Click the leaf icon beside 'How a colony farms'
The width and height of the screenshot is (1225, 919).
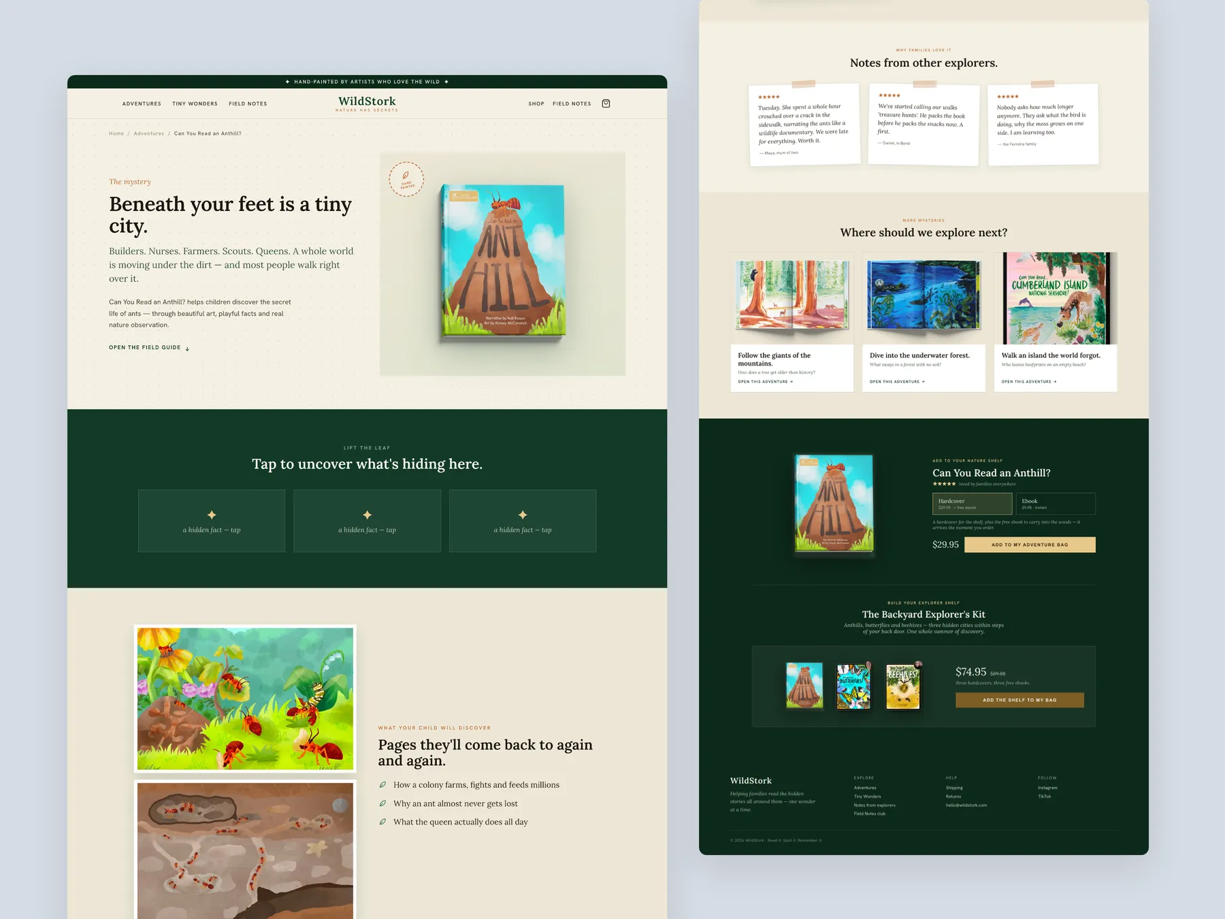point(382,785)
